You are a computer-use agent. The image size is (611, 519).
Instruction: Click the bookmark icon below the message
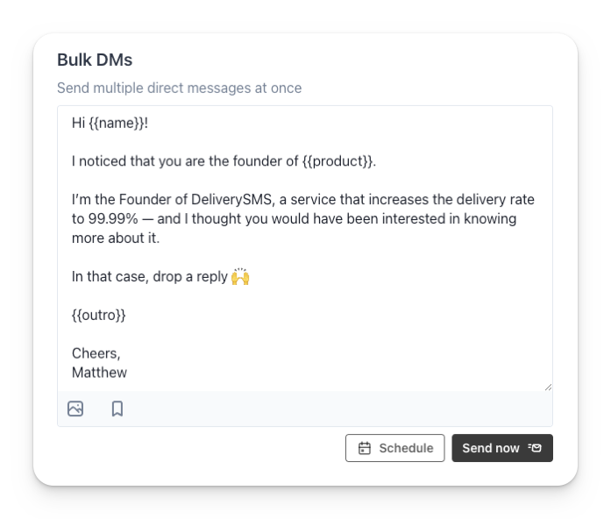[117, 409]
